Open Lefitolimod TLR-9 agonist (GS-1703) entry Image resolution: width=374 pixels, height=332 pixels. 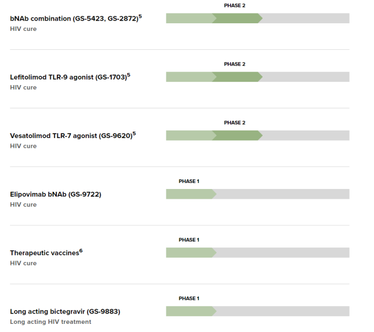[x=68, y=77]
